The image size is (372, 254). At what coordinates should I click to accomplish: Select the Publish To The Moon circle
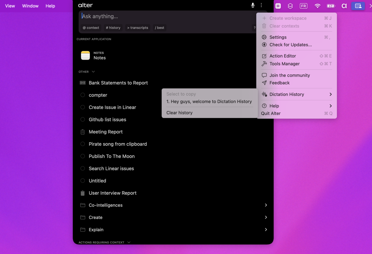pyautogui.click(x=83, y=156)
